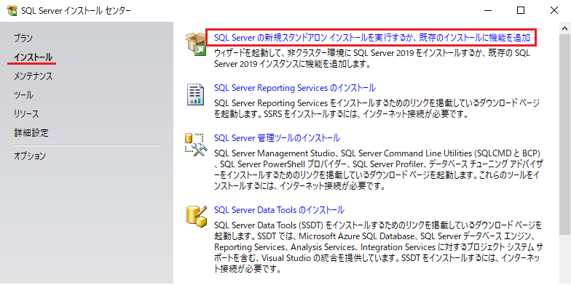Click the new standalone installation box icon
Screen dimensions: 571x285
point(195,44)
